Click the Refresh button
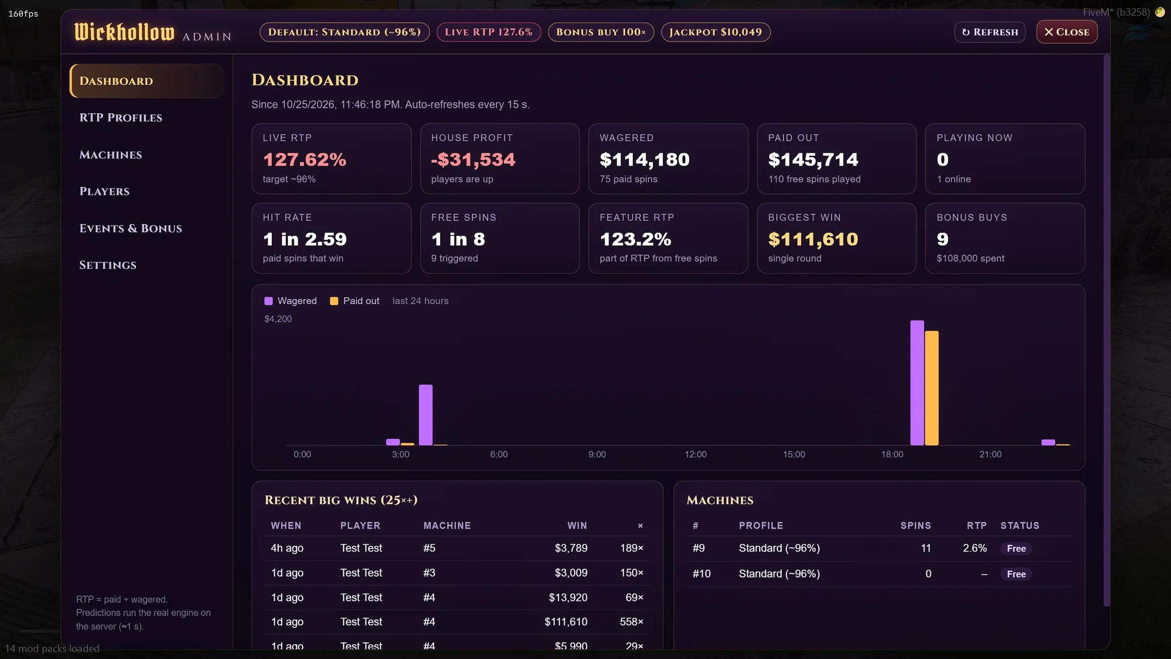This screenshot has width=1171, height=659. point(989,32)
